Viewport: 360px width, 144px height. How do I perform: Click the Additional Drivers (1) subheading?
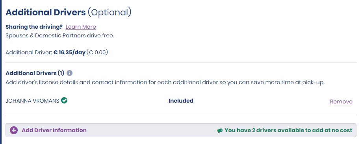[35, 73]
